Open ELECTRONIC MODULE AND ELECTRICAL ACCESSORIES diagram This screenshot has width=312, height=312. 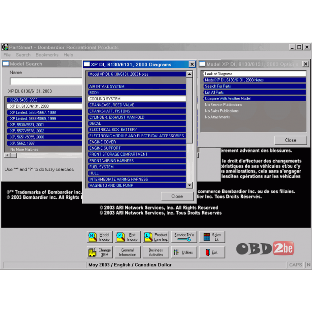(x=137, y=136)
